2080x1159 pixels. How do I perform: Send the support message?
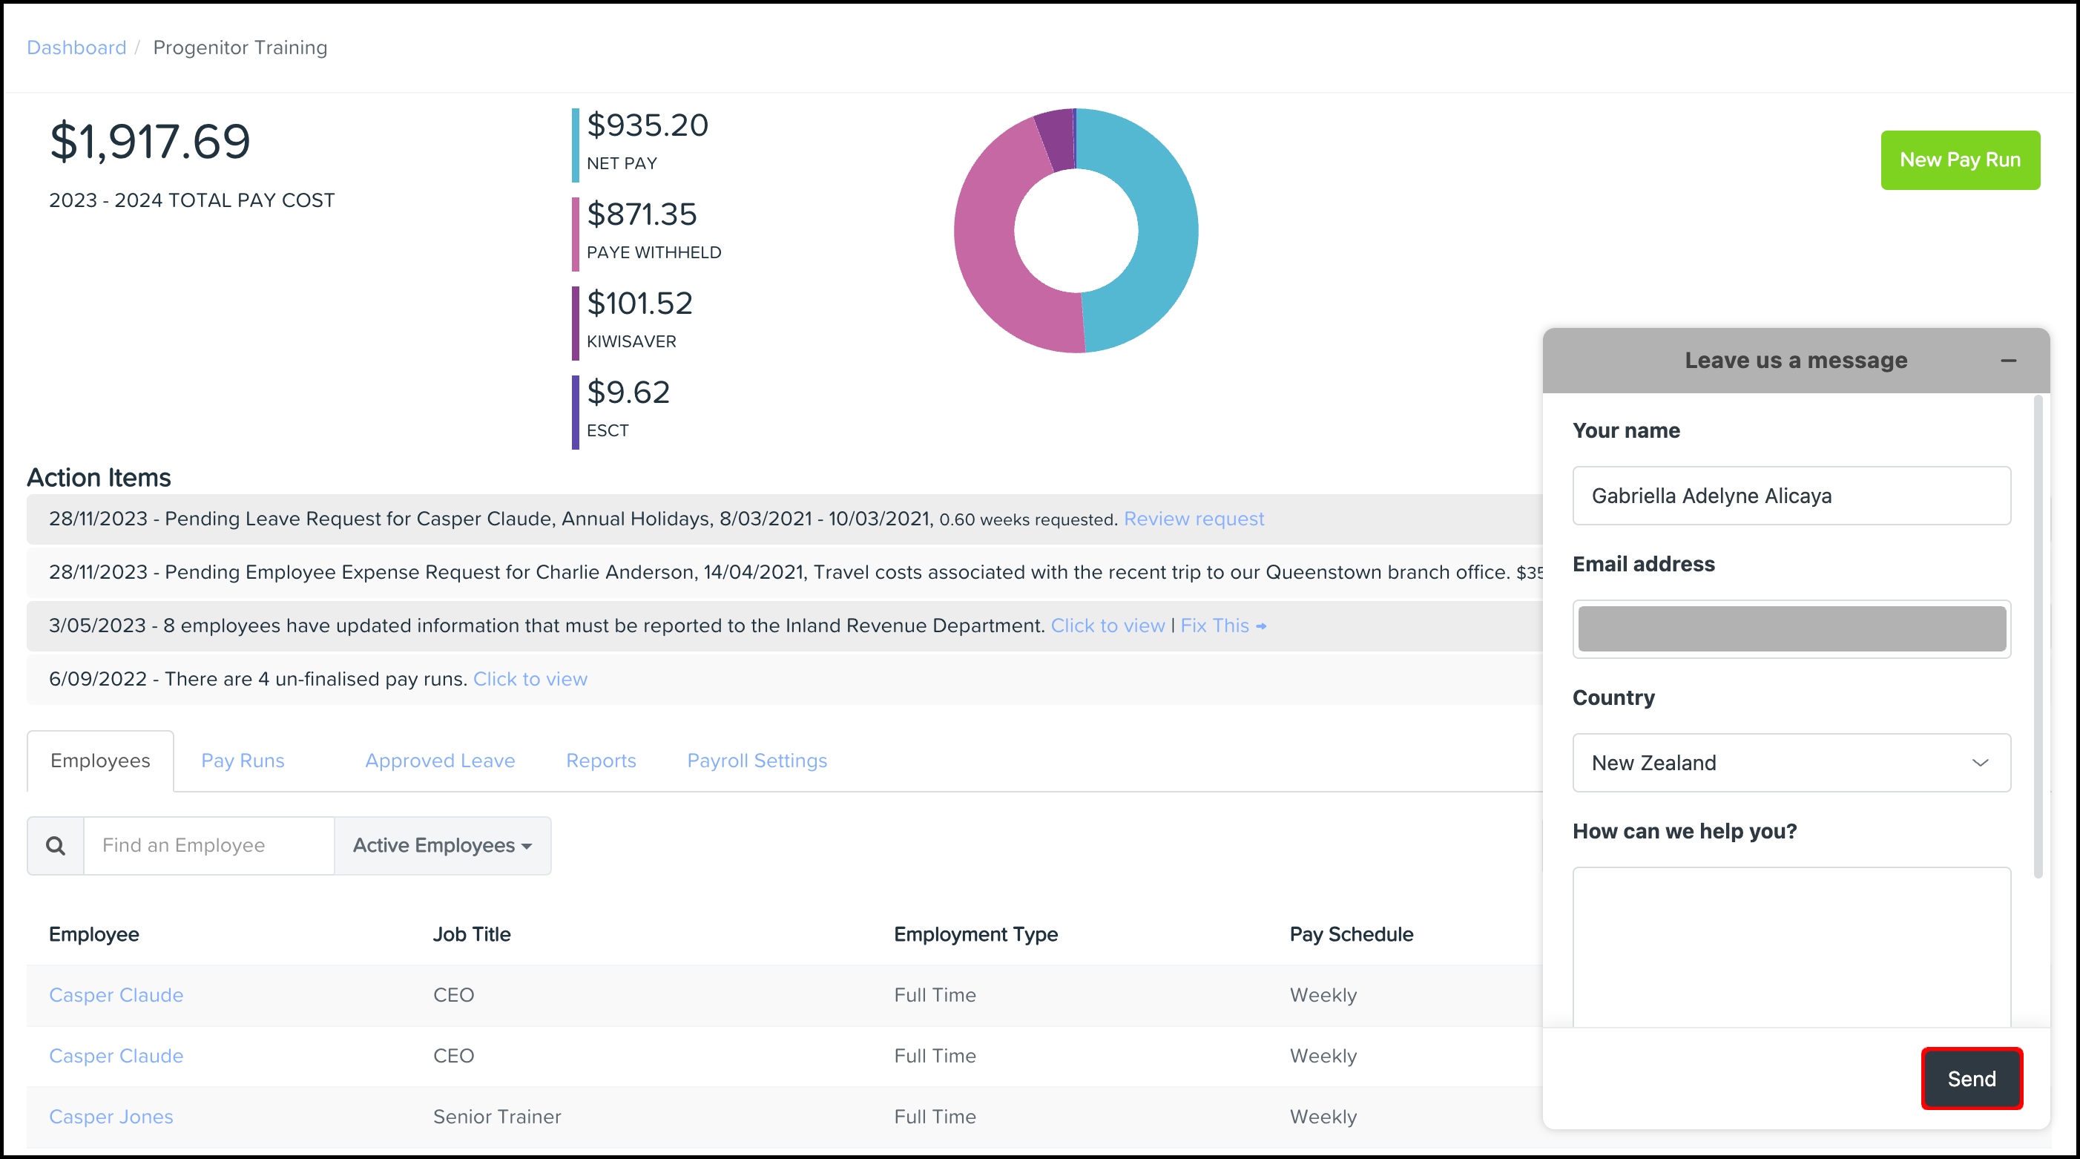tap(1971, 1079)
